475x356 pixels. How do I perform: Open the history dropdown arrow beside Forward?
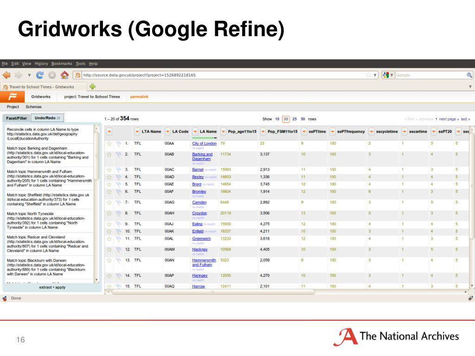point(29,75)
